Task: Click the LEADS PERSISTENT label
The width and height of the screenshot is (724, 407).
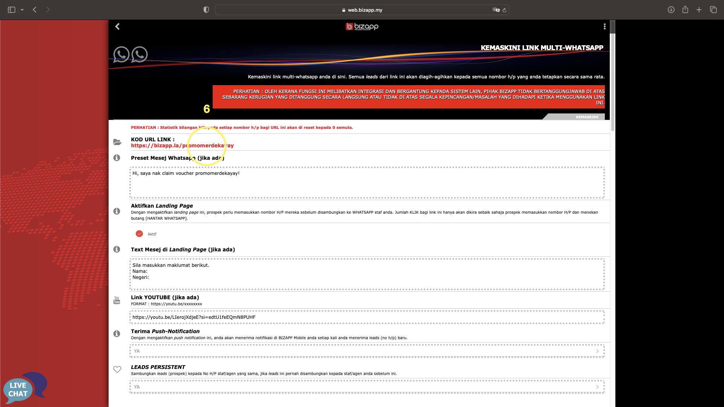Action: (158, 367)
